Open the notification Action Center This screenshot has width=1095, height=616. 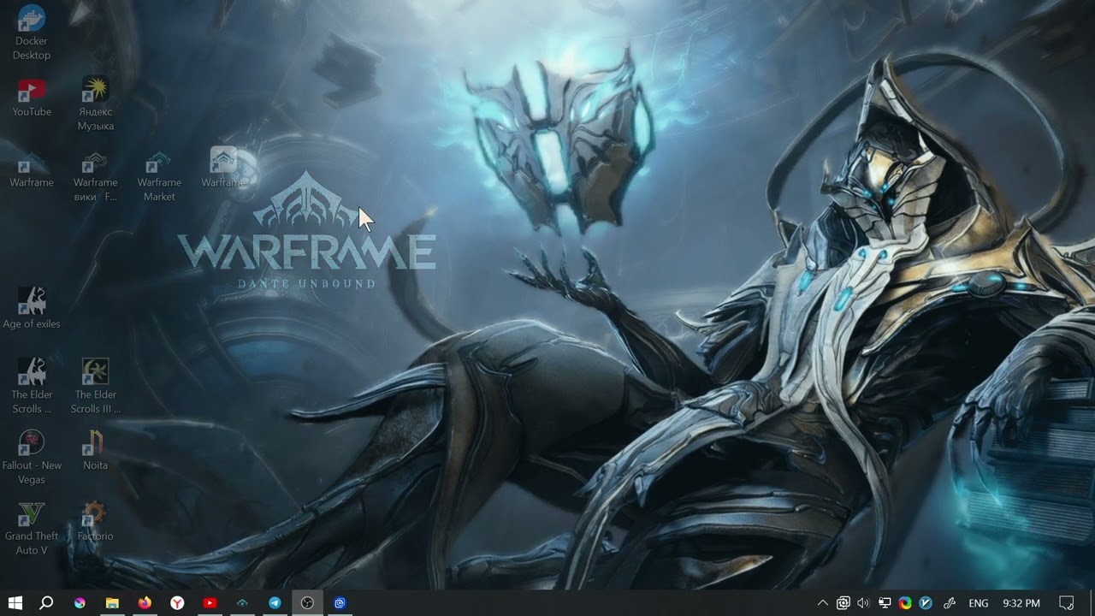pos(1067,603)
